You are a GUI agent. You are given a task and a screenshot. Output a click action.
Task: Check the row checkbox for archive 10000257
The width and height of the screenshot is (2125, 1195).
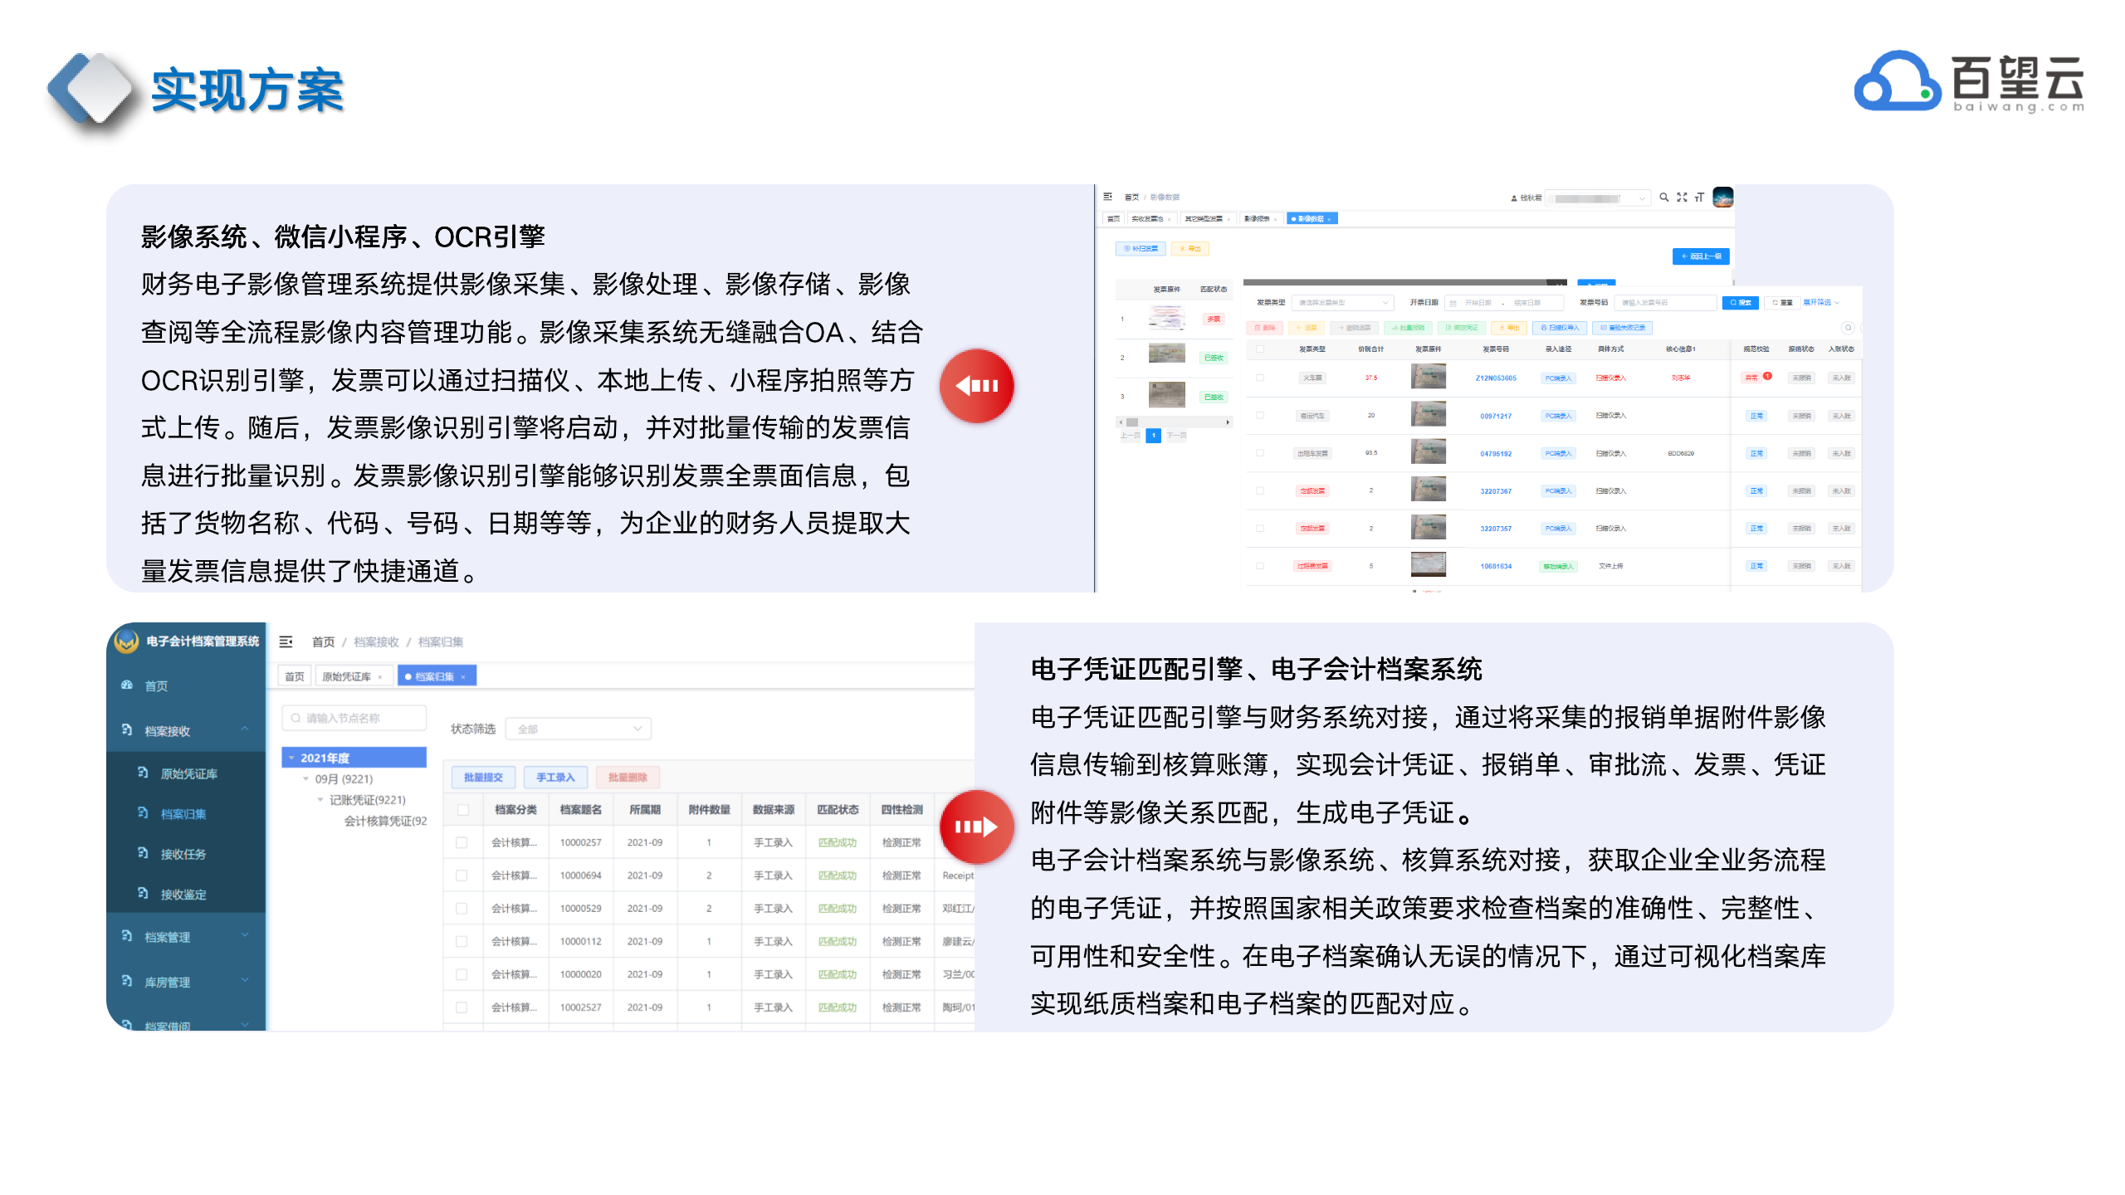(x=462, y=842)
